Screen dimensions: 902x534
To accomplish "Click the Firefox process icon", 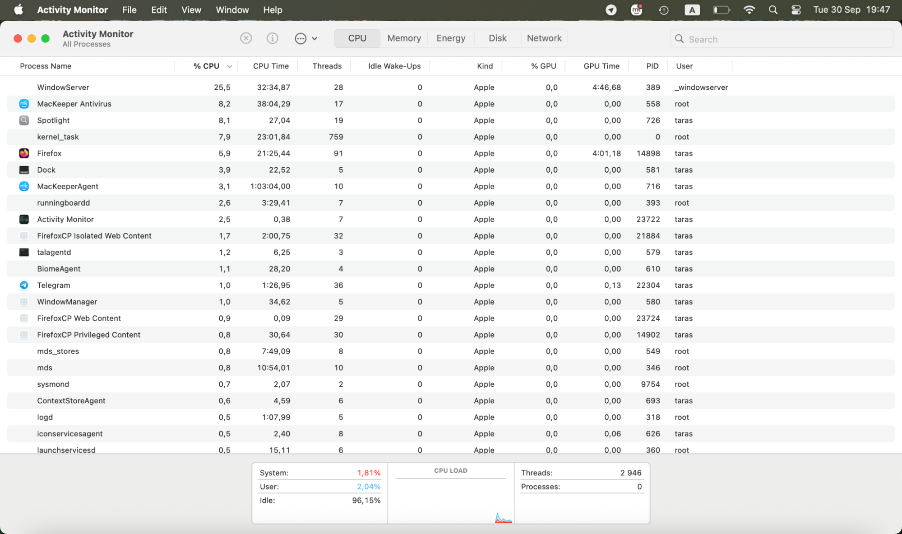I will pos(24,153).
